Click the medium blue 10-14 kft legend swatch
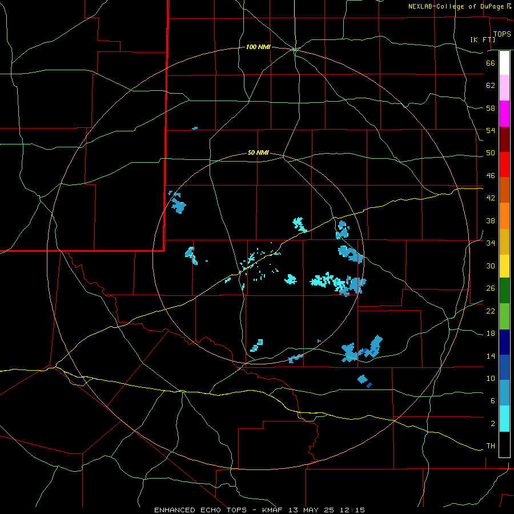 pyautogui.click(x=504, y=367)
